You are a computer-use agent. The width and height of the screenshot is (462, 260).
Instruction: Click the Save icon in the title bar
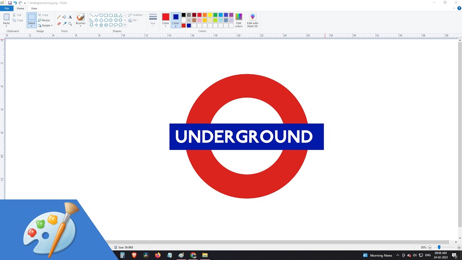click(10, 3)
